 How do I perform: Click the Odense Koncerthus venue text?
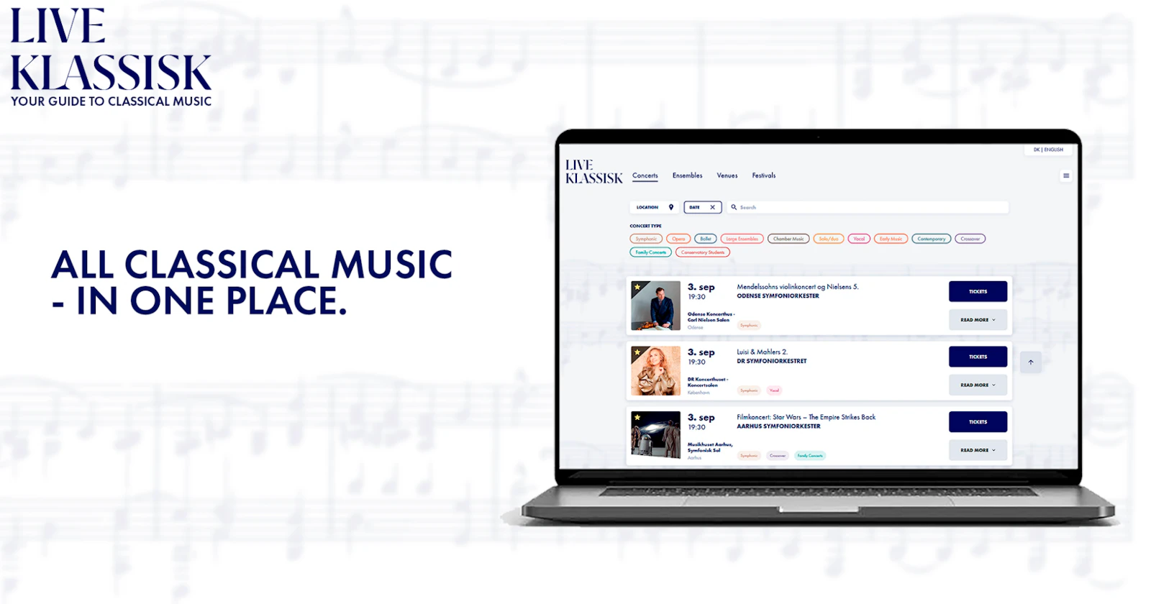(711, 317)
